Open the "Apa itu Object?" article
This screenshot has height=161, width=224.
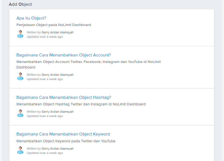pos(31,18)
